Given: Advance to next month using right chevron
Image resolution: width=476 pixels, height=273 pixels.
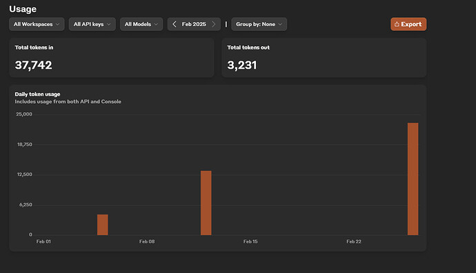Looking at the screenshot, I should tap(214, 24).
